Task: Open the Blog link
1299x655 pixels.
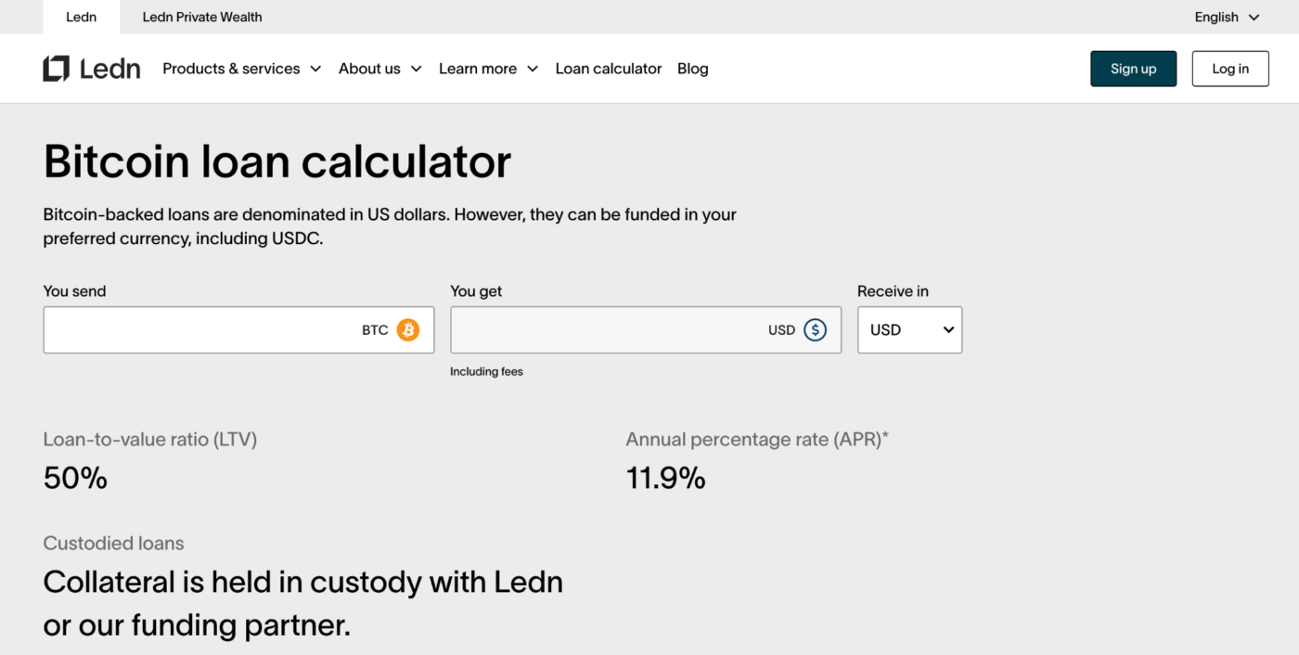Action: coord(693,69)
